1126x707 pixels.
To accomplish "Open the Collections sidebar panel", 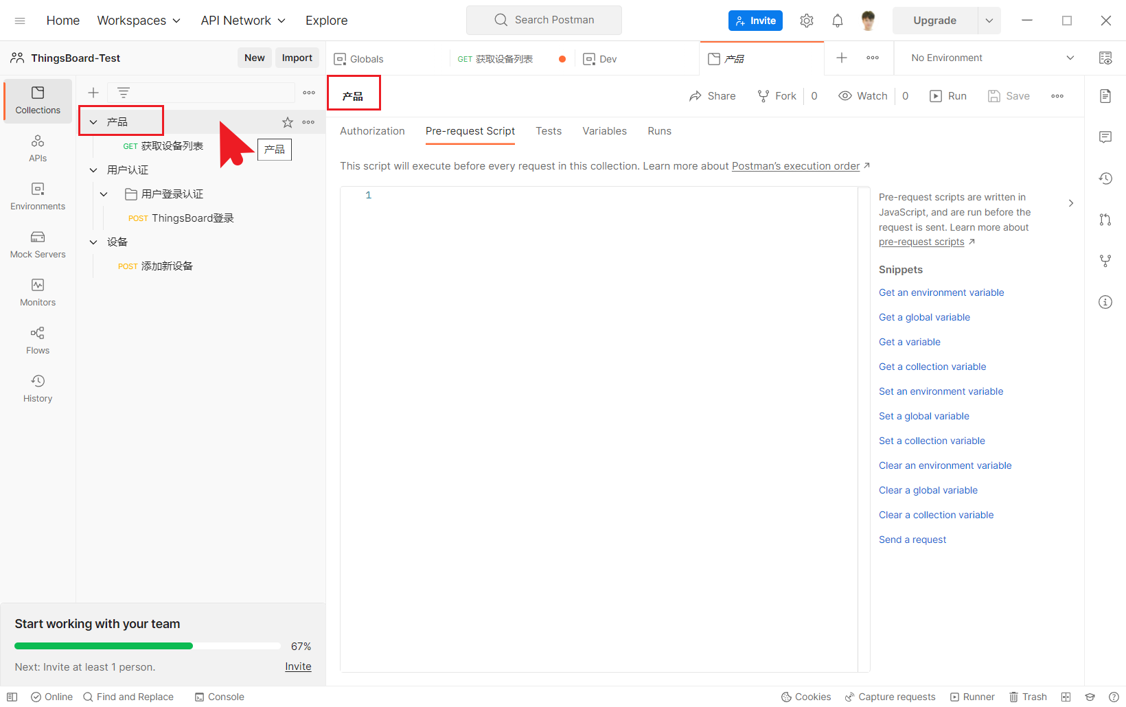I will [x=38, y=101].
